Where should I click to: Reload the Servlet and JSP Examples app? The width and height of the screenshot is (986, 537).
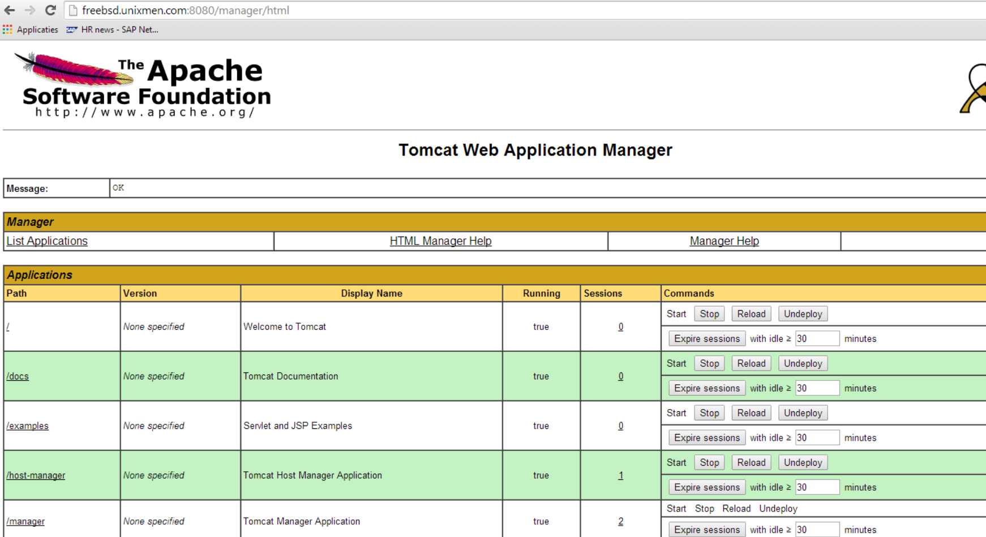751,413
